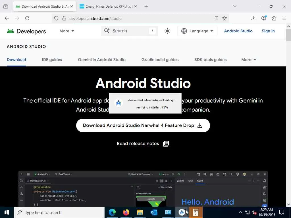Screen dimensions: 291x218
Task: Expand the Developers header More dropdown
Action: [66, 31]
